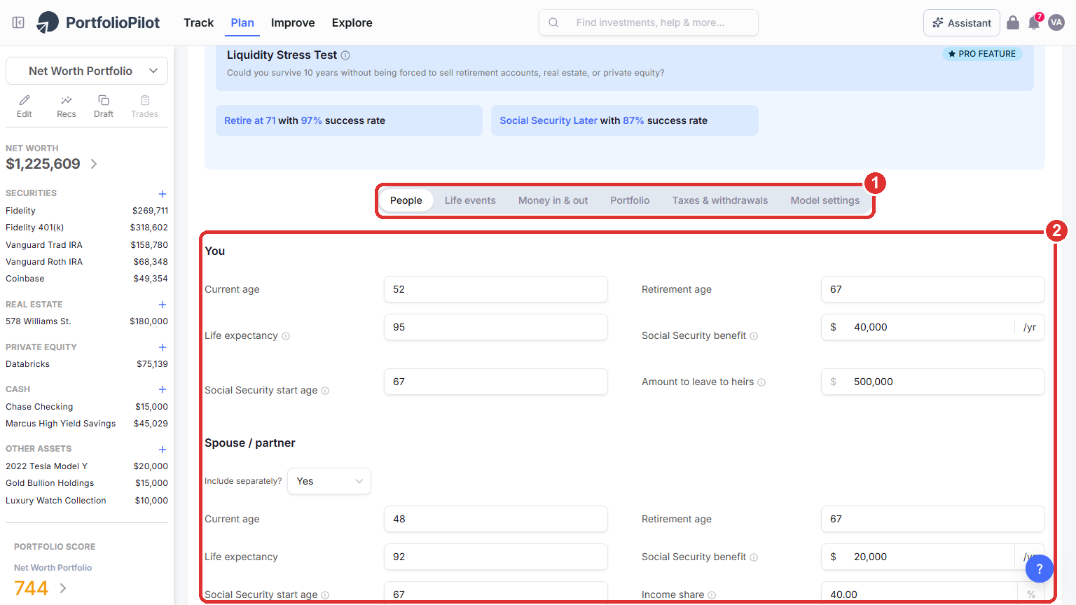Select the 2022 Tesla Model Y row
The width and height of the screenshot is (1076, 605).
pos(87,466)
